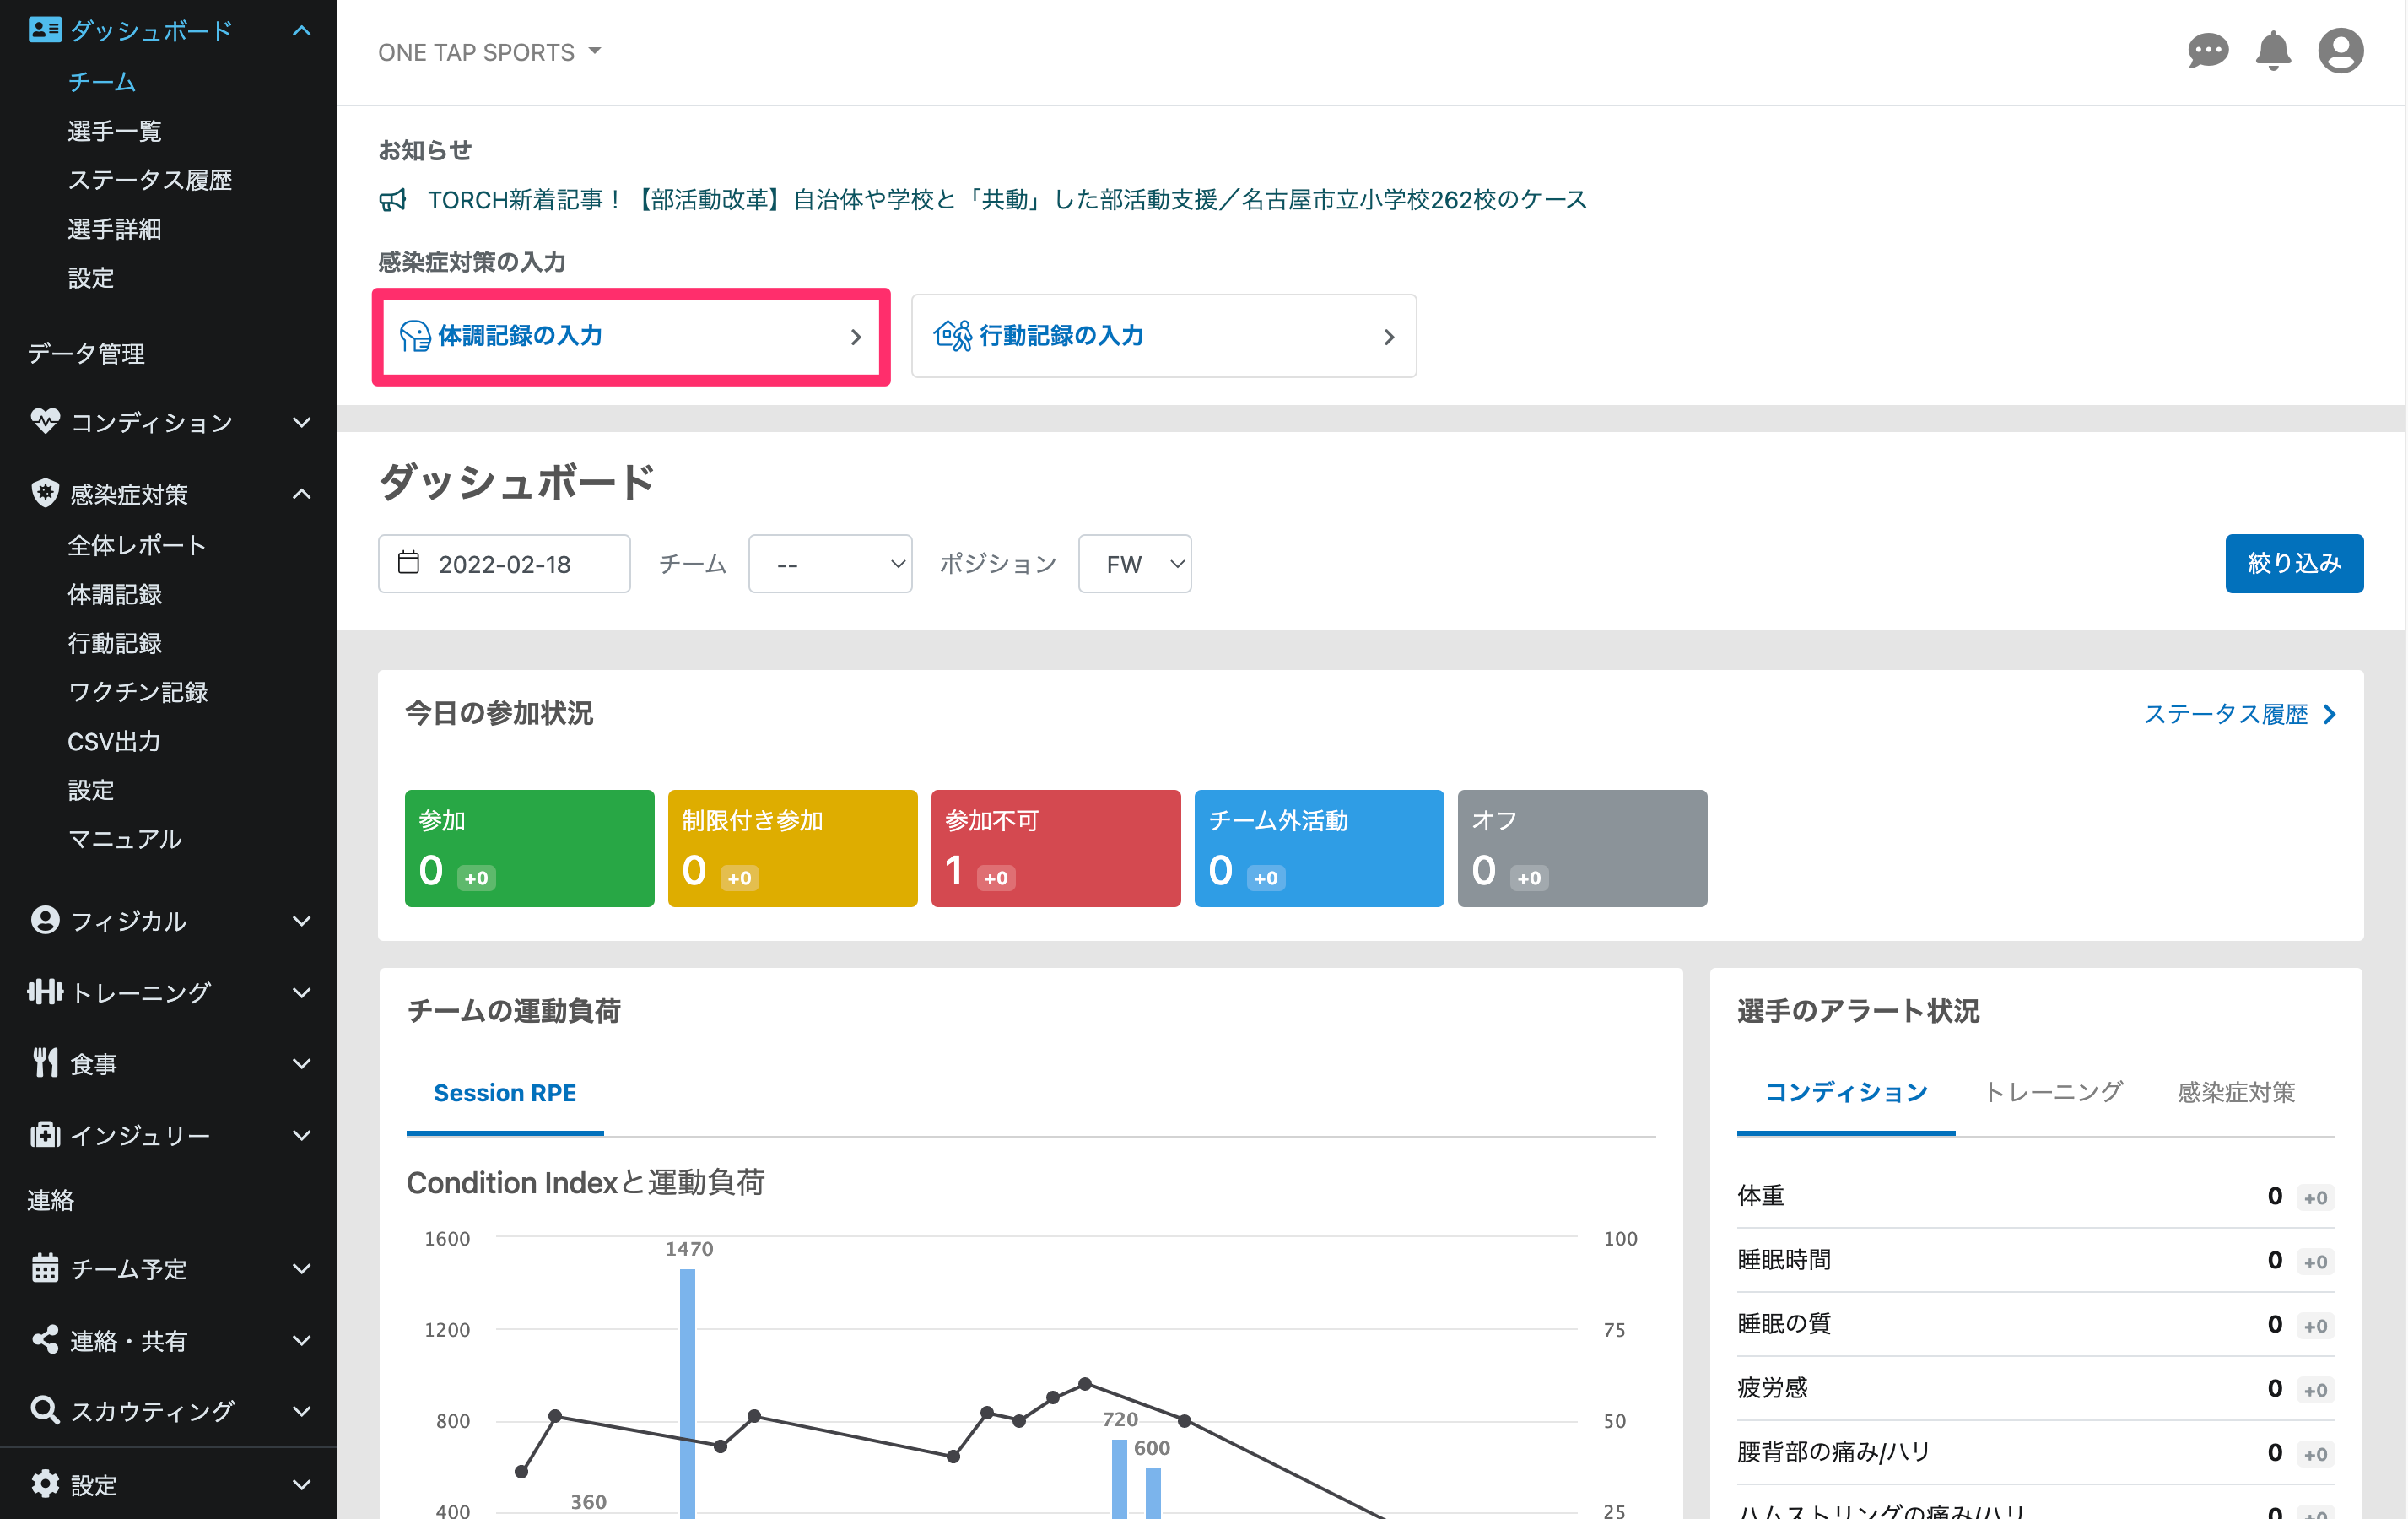Open the notifications bell
Screen dimensions: 2408x1519
pyautogui.click(x=2273, y=51)
